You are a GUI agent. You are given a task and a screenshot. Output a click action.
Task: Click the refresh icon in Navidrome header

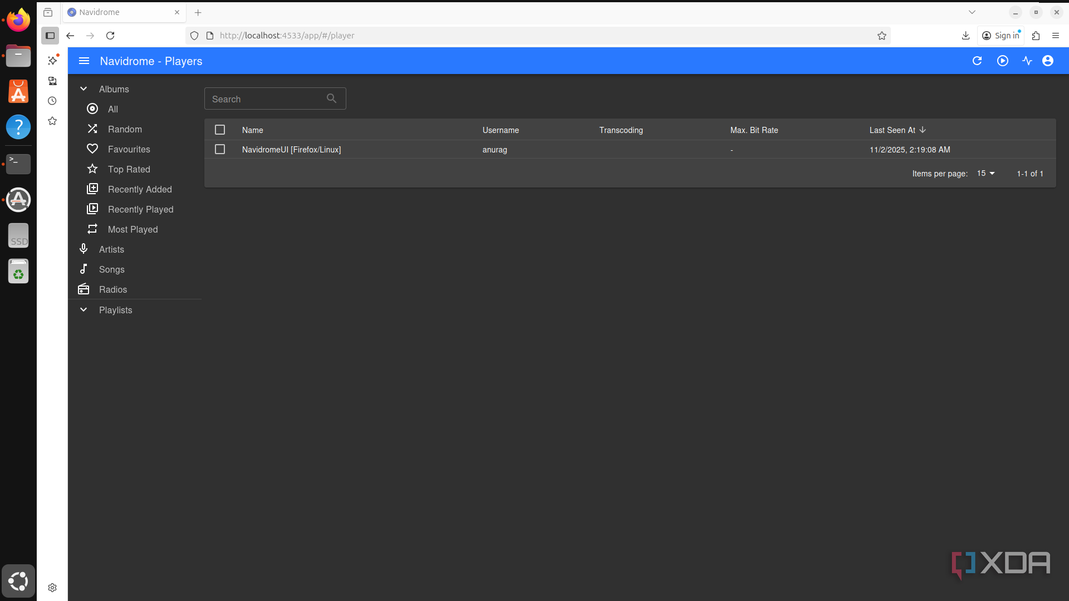coord(977,61)
